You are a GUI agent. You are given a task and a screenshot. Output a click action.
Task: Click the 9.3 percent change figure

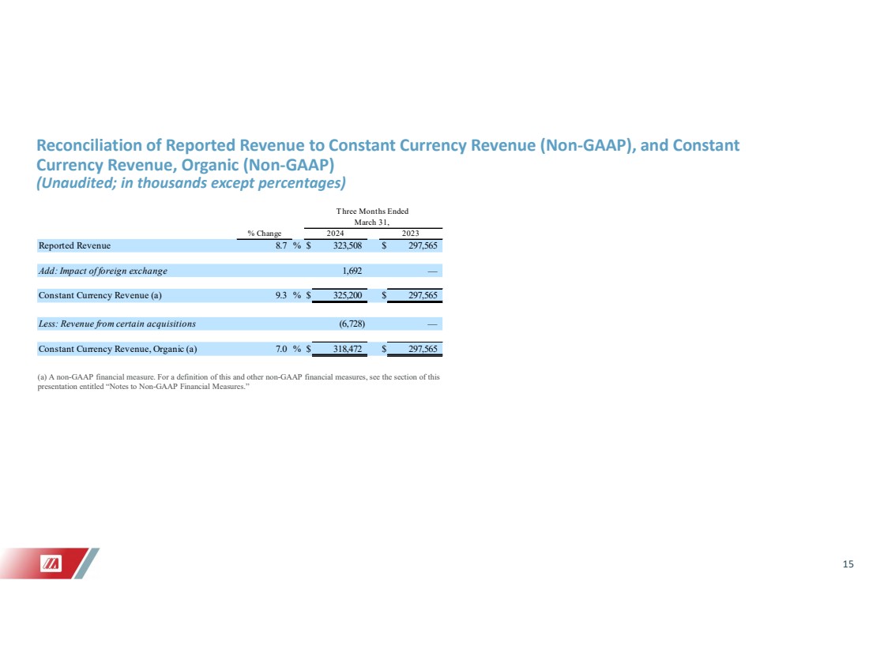coord(281,296)
